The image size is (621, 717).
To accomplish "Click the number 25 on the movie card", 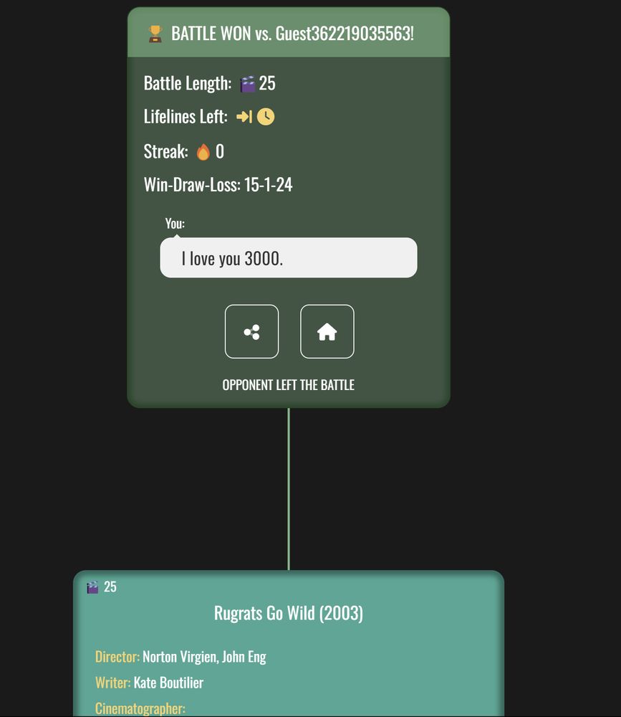I will 110,587.
